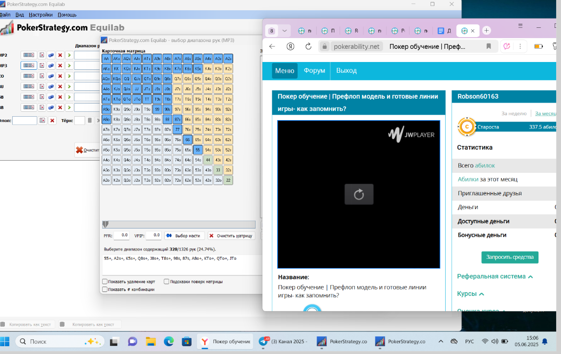Click the Yandex home icon in browser
This screenshot has height=354, width=561.
click(290, 46)
